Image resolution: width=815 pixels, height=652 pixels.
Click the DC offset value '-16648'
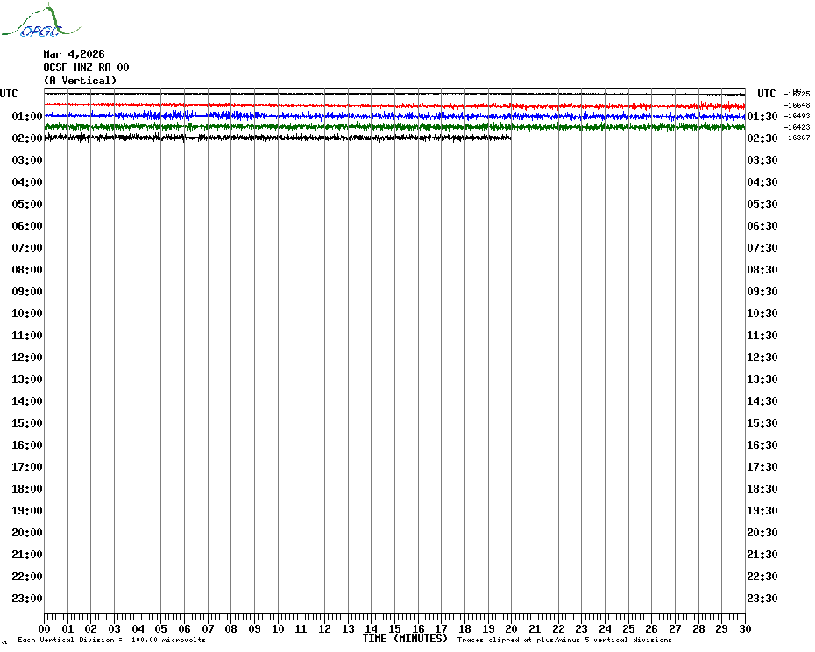797,105
